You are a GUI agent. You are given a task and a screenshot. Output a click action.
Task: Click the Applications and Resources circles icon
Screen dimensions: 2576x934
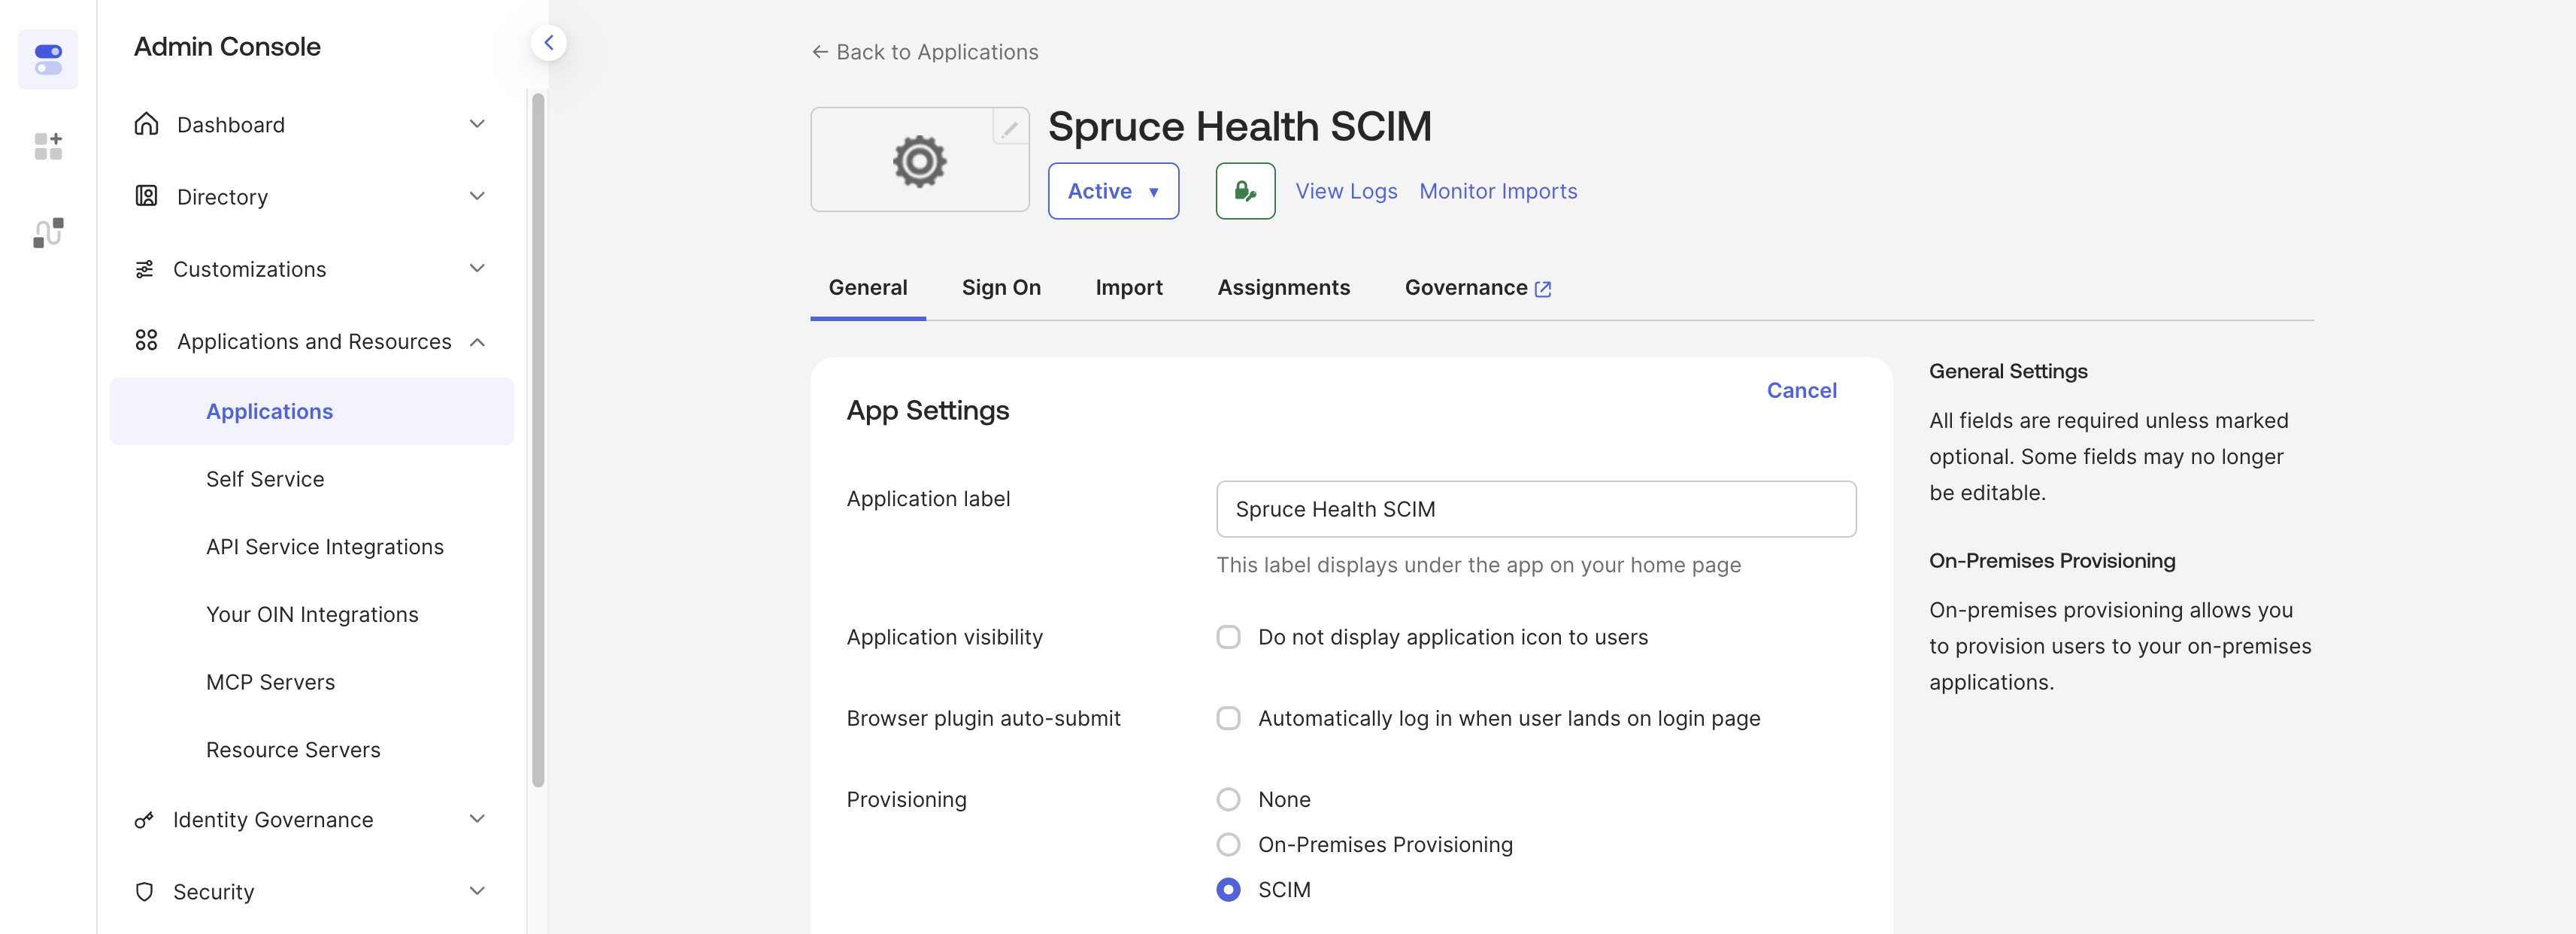[146, 341]
